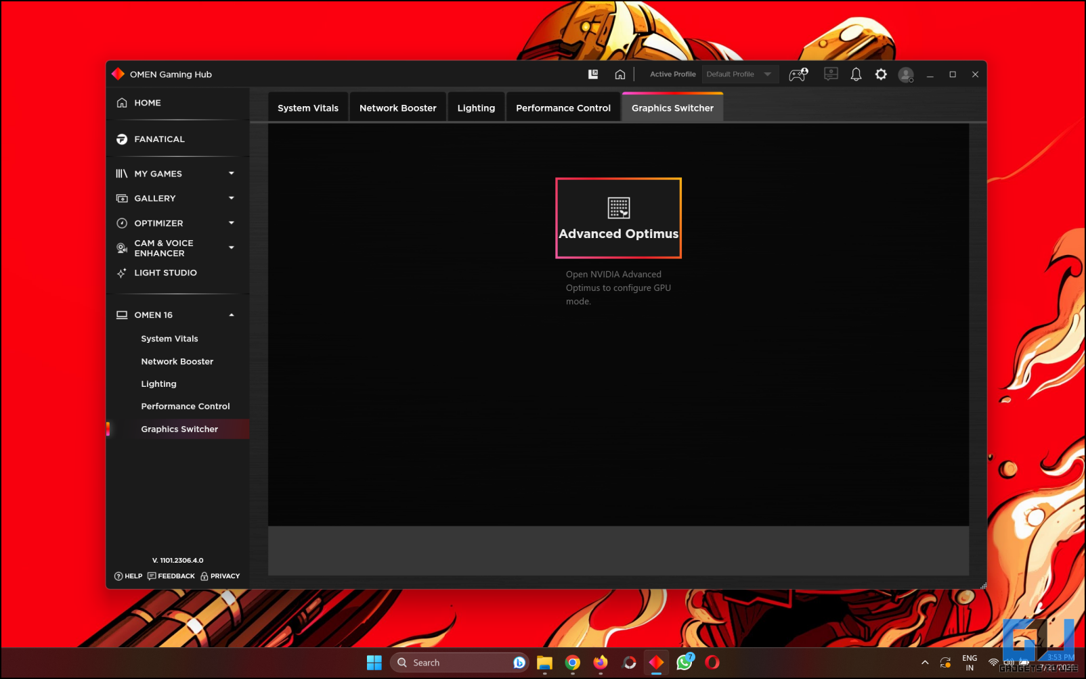Image resolution: width=1086 pixels, height=679 pixels.
Task: Click the version text V. 1101.2306.4.0
Action: (x=178, y=561)
